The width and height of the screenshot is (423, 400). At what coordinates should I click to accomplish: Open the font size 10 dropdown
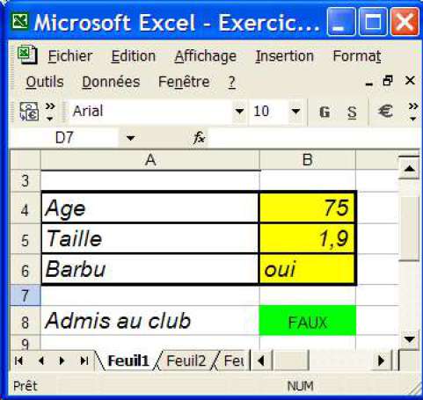click(x=295, y=112)
